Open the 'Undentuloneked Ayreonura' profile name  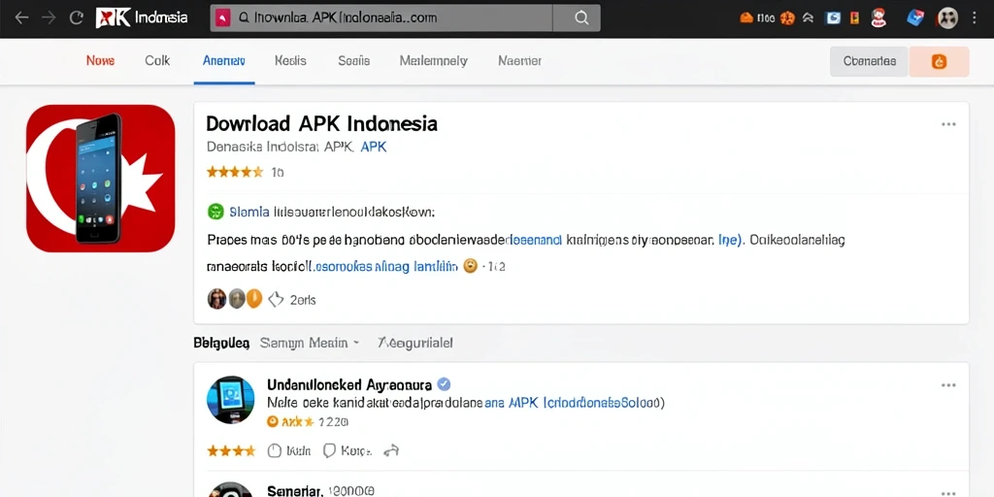349,384
